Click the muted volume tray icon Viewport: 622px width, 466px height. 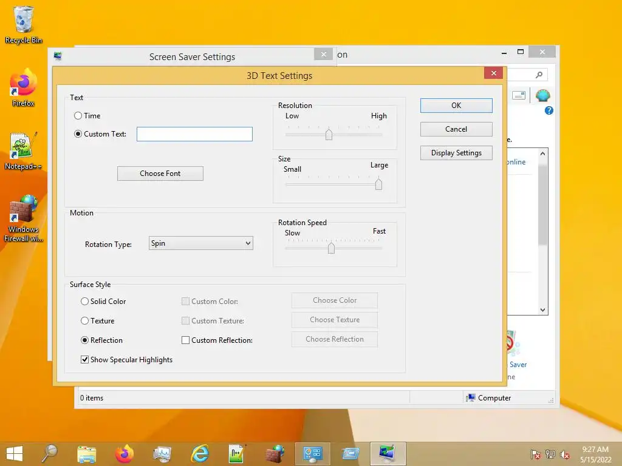tap(565, 454)
